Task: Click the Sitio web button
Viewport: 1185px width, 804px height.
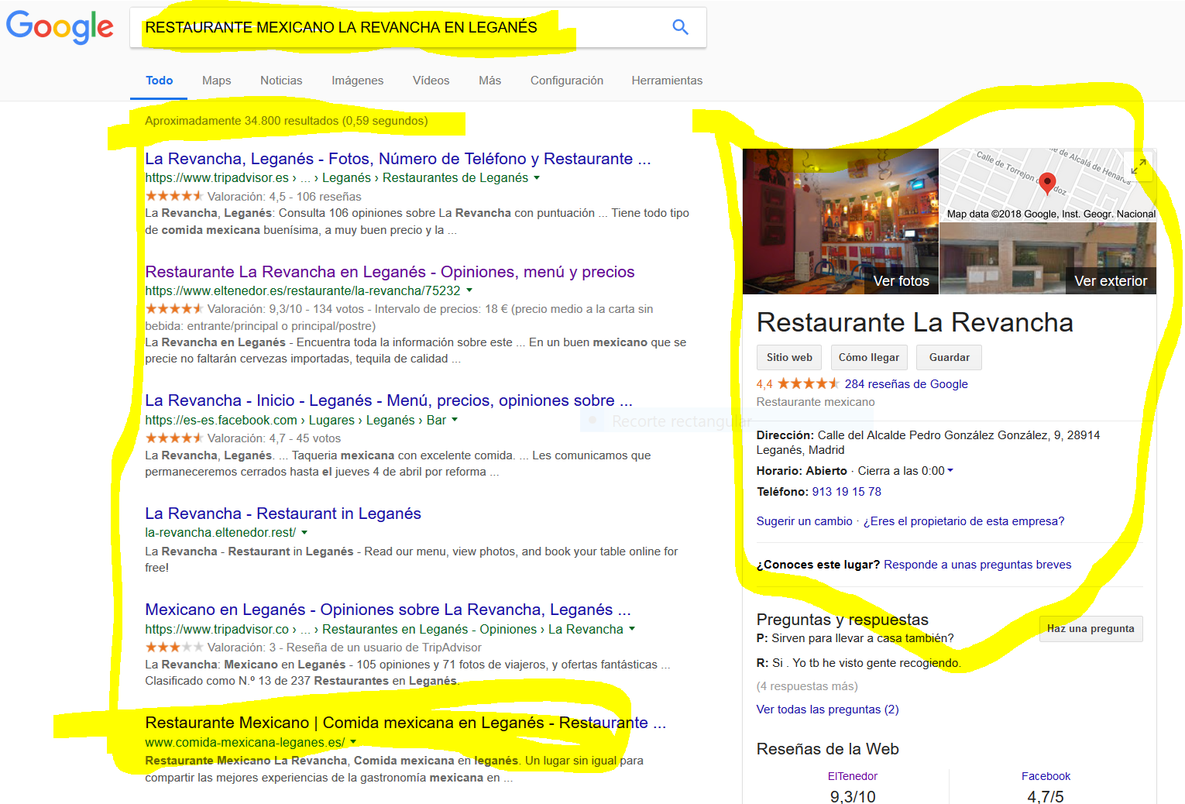Action: click(x=789, y=357)
